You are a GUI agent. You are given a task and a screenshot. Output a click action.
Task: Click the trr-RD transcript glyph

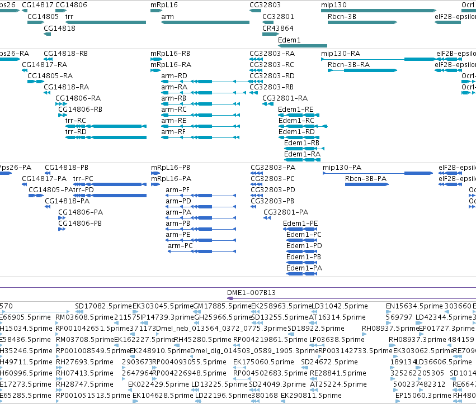pyautogui.click(x=106, y=137)
